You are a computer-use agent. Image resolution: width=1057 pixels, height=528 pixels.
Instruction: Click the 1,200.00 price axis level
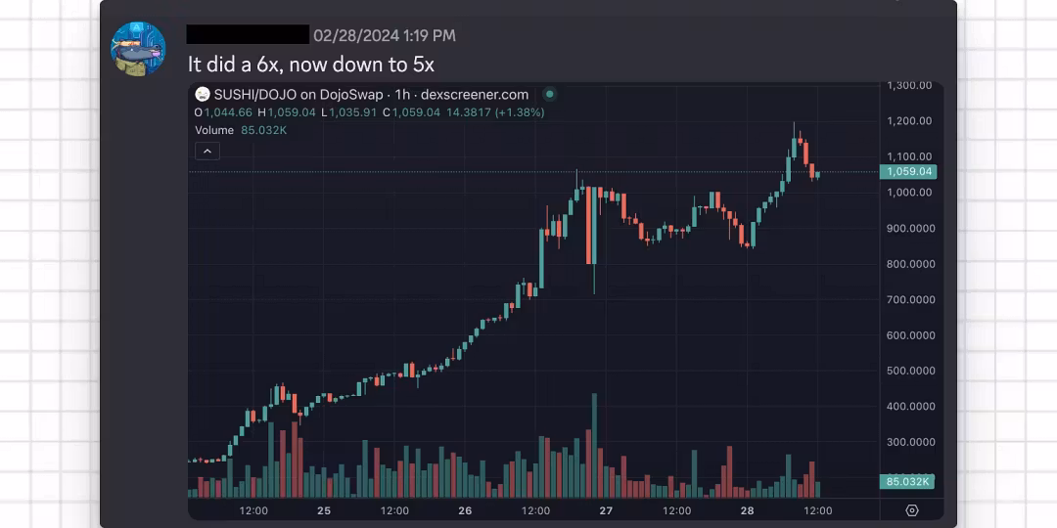(x=909, y=121)
